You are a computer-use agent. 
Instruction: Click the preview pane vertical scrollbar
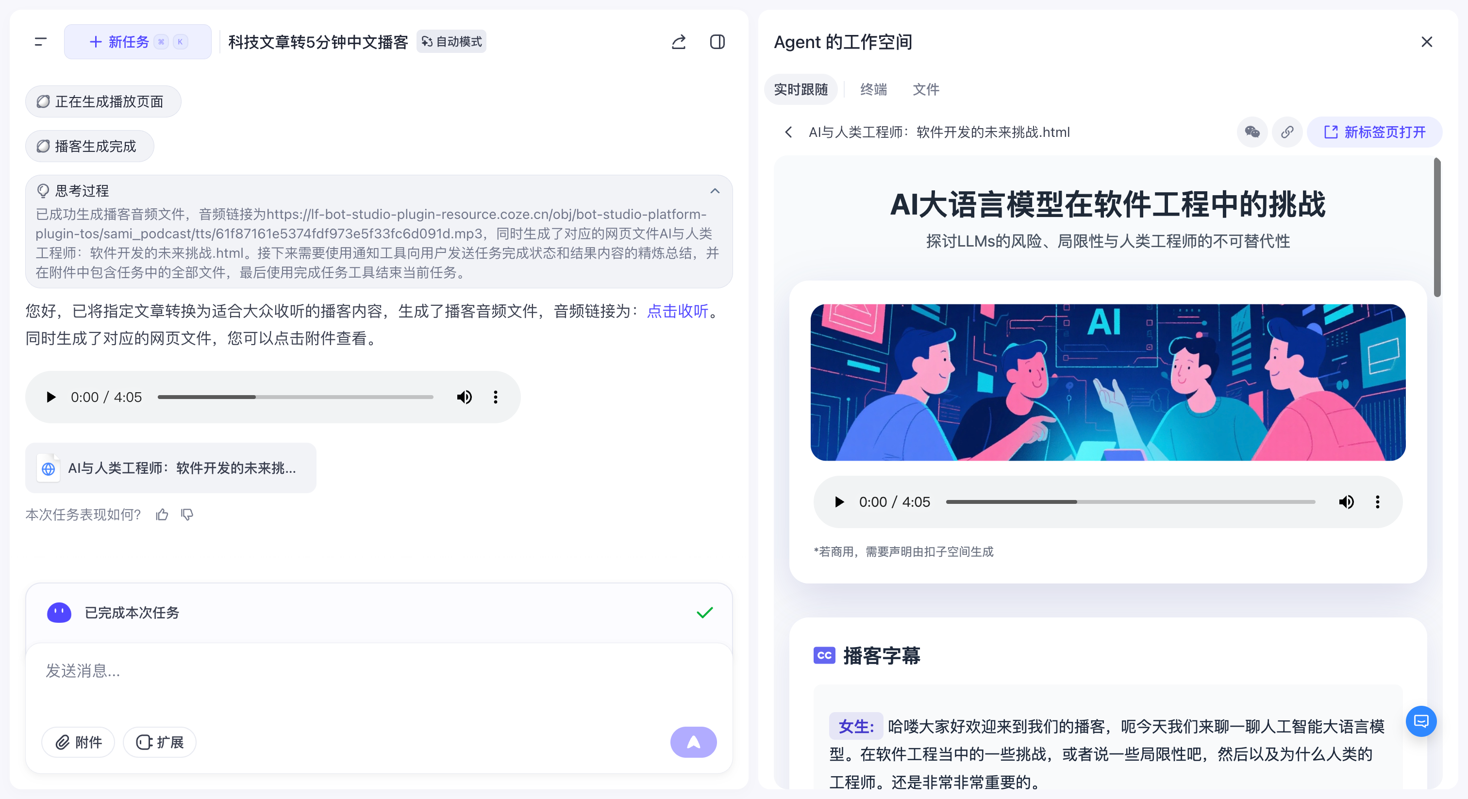(1436, 228)
